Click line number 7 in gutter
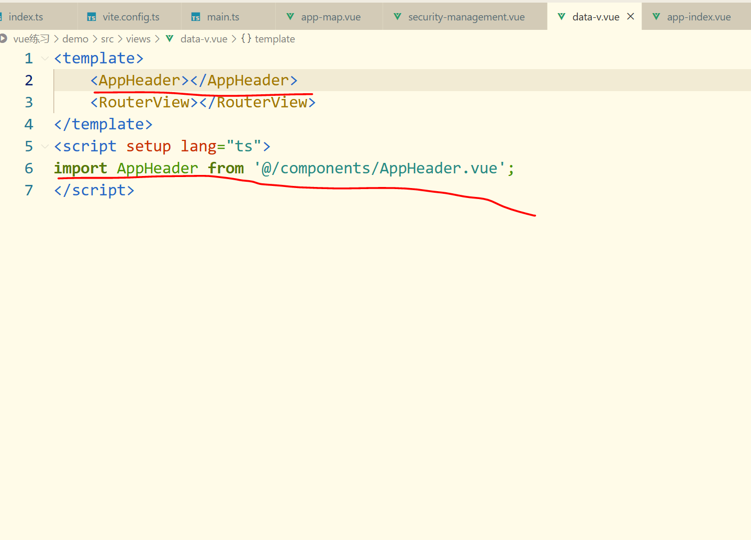The width and height of the screenshot is (751, 540). pos(29,190)
